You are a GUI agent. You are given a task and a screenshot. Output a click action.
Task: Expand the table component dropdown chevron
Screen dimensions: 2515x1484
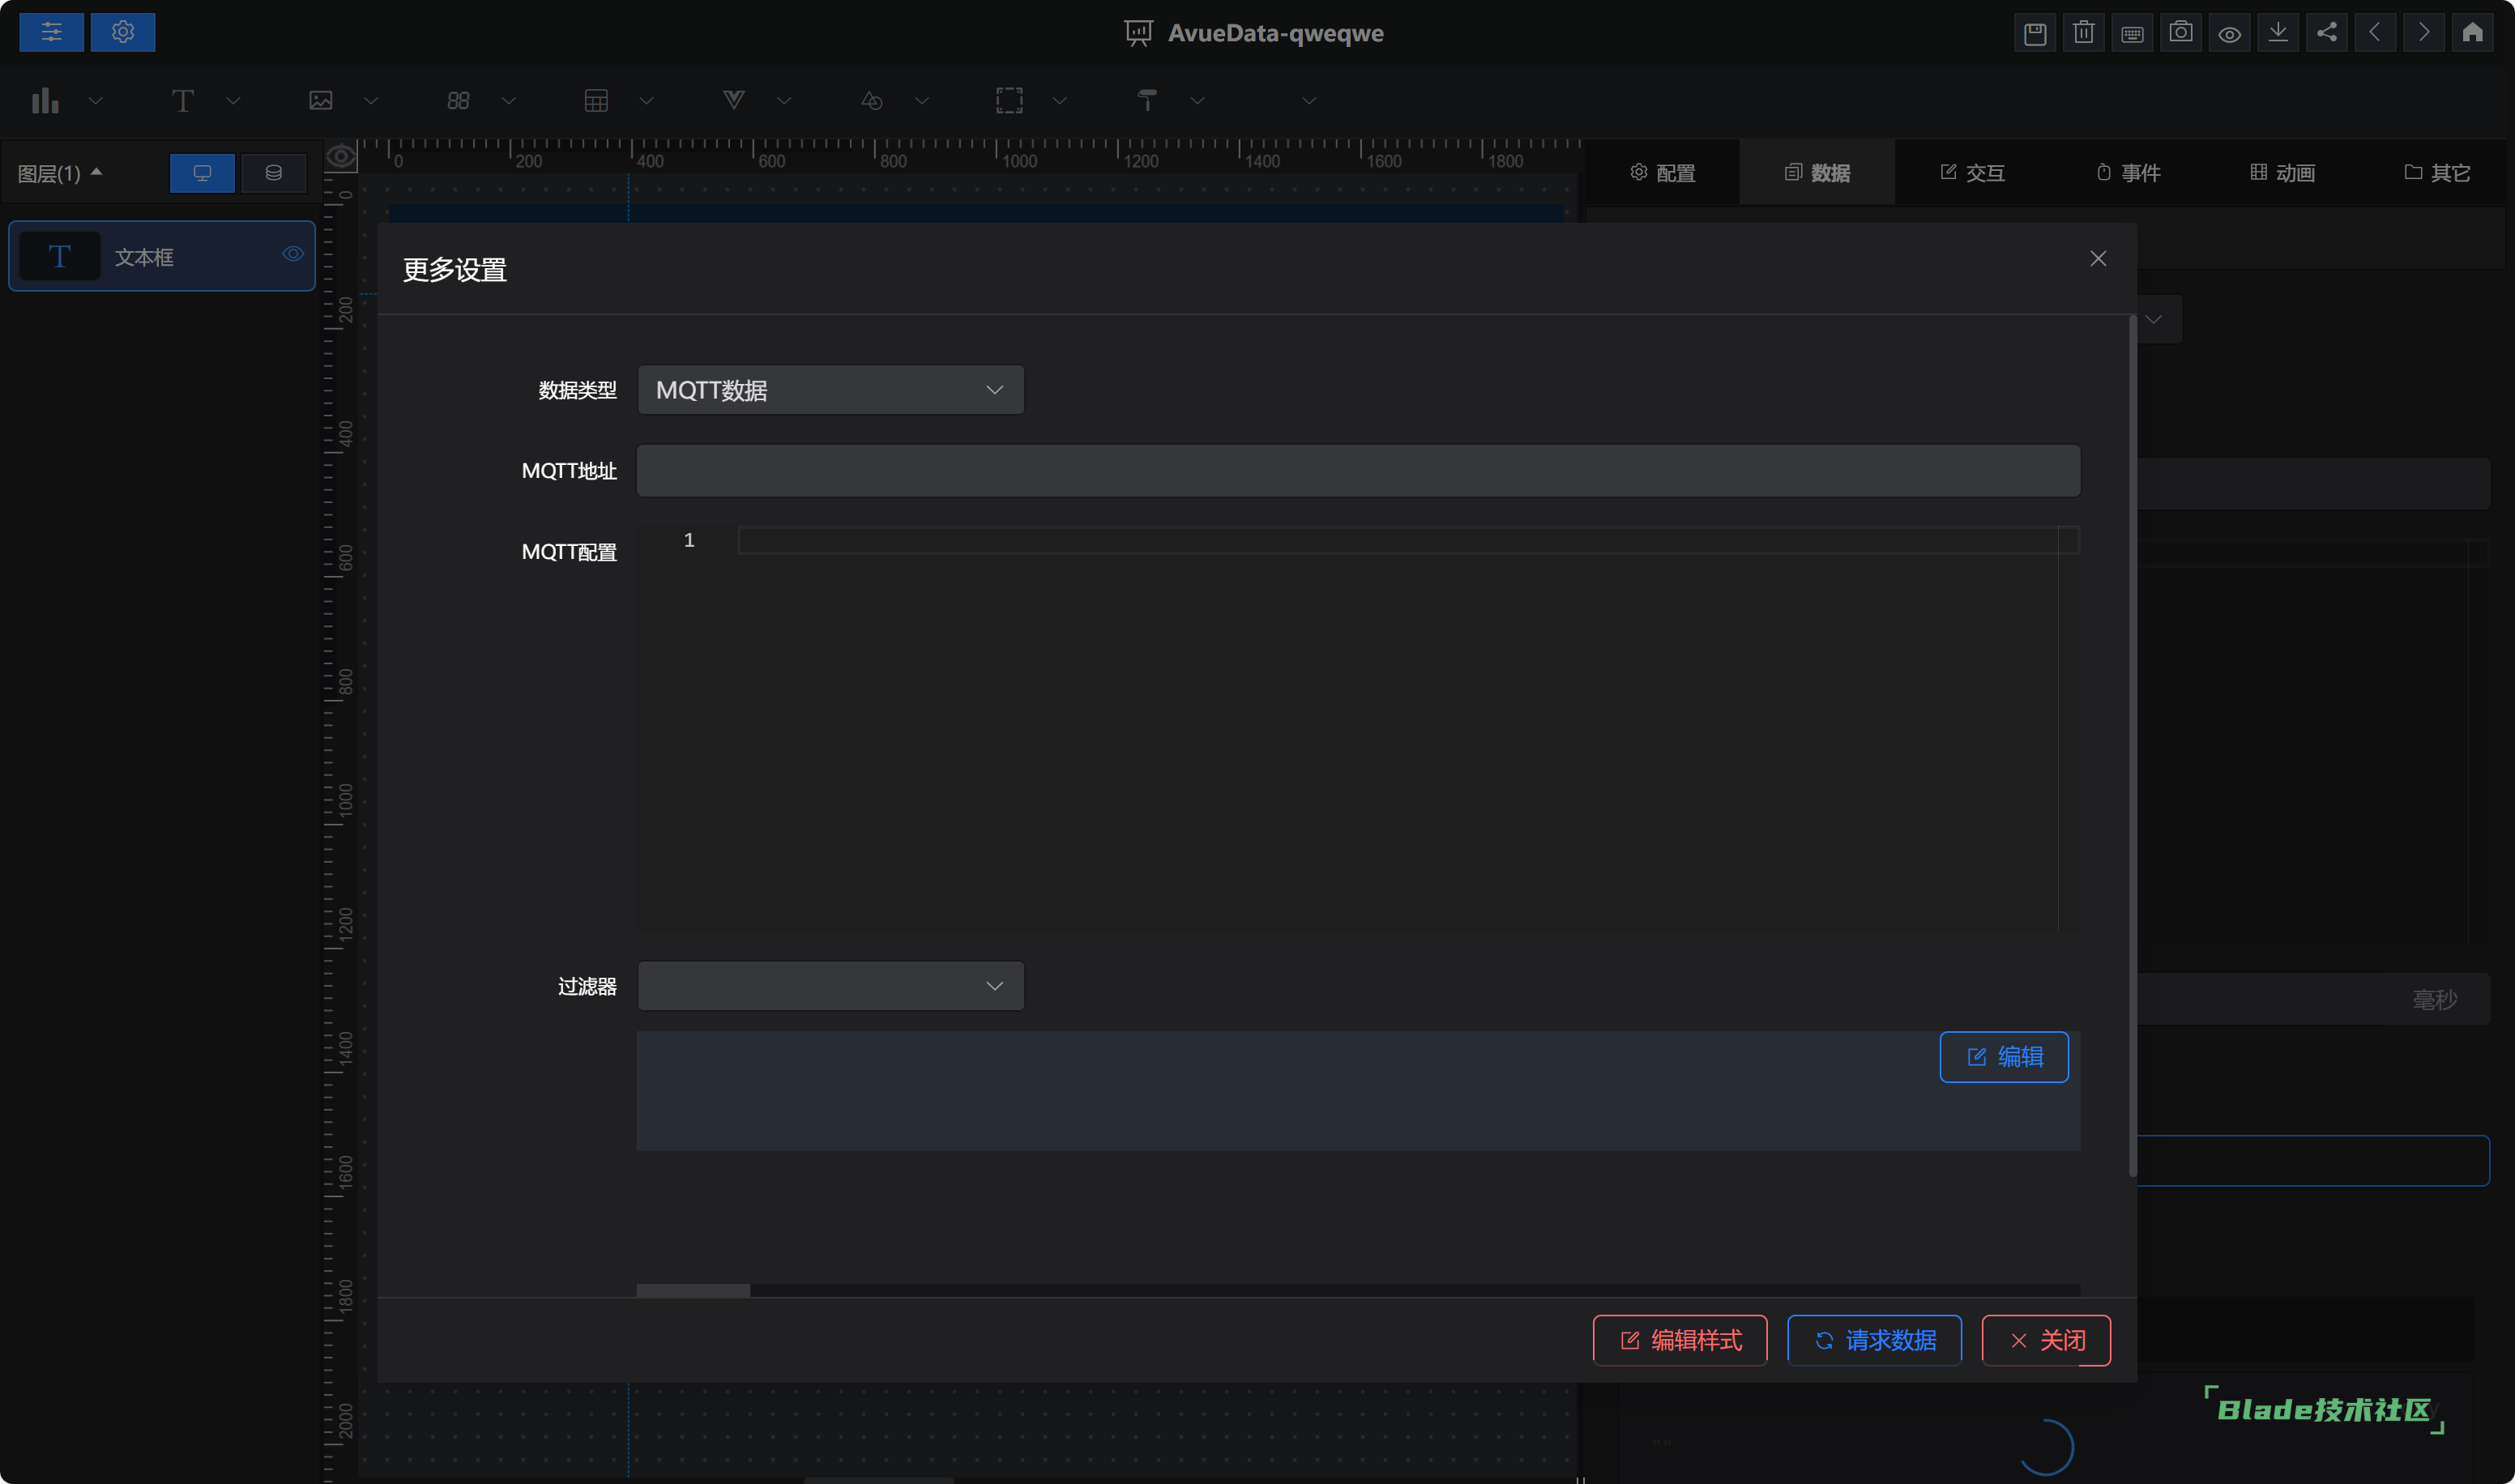coord(646,100)
